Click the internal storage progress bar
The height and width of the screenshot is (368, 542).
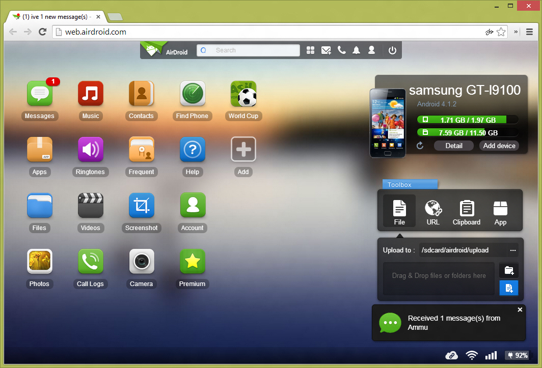pyautogui.click(x=467, y=120)
